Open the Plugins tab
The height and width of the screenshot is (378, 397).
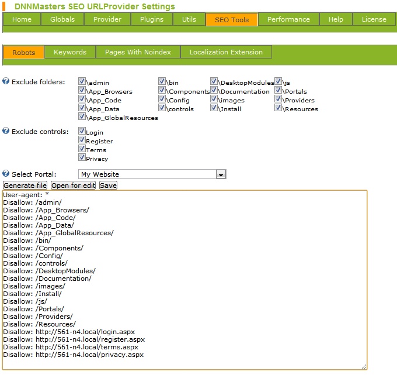[152, 19]
